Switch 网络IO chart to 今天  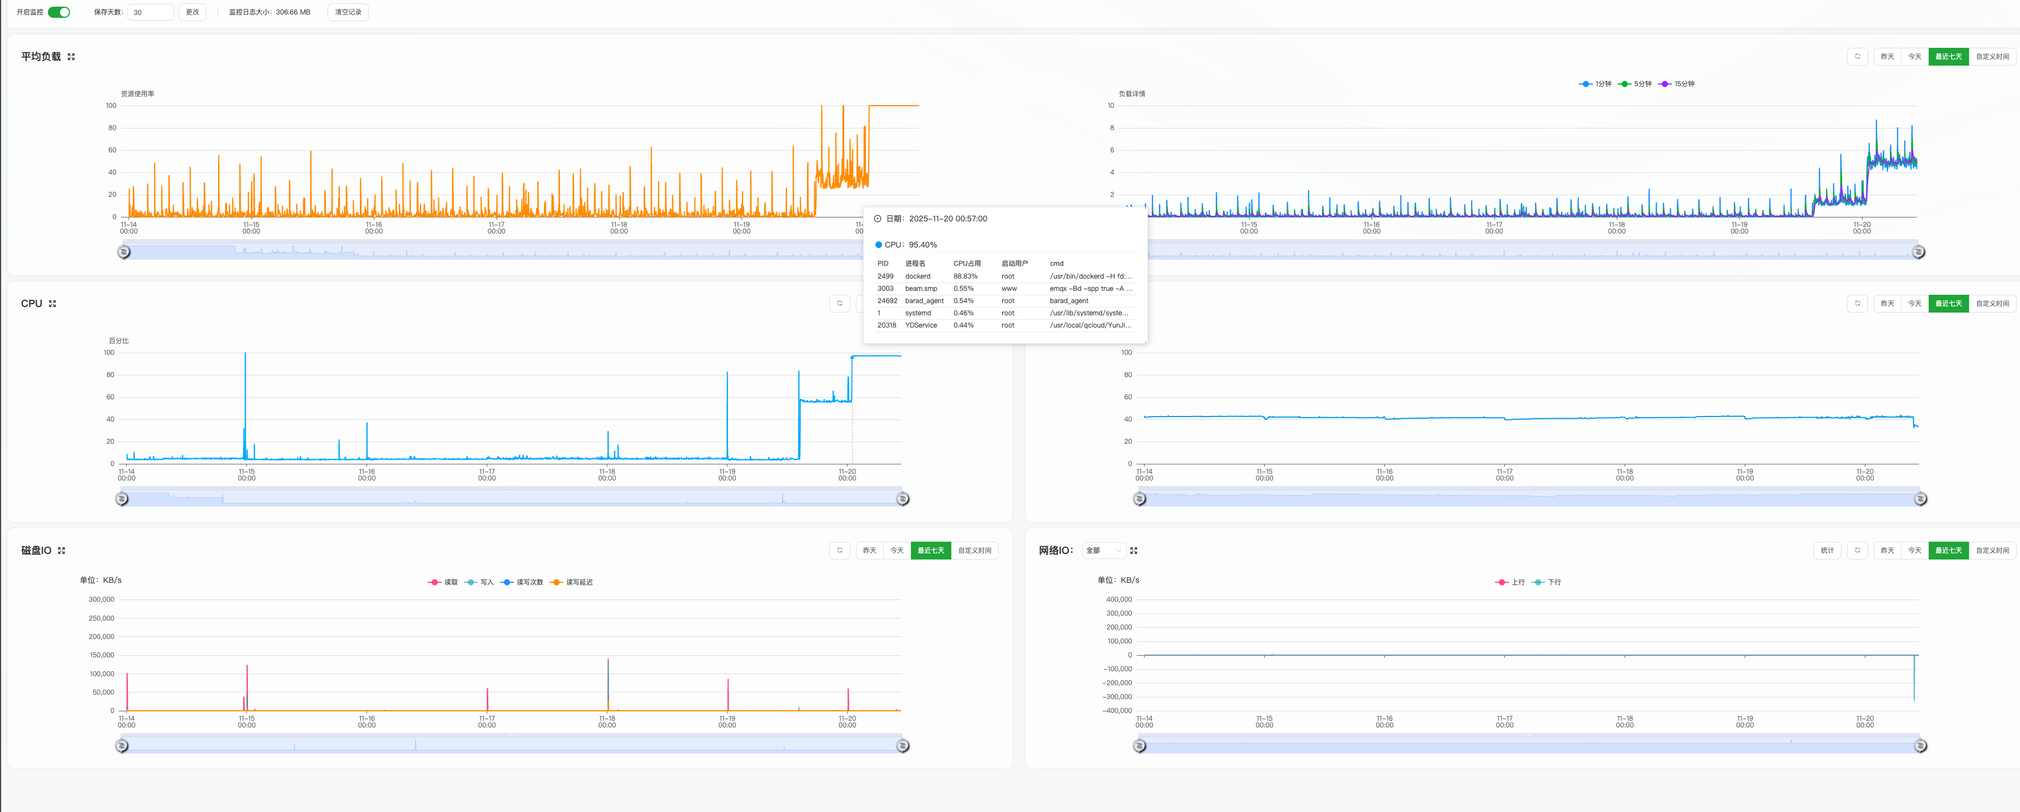click(1914, 550)
